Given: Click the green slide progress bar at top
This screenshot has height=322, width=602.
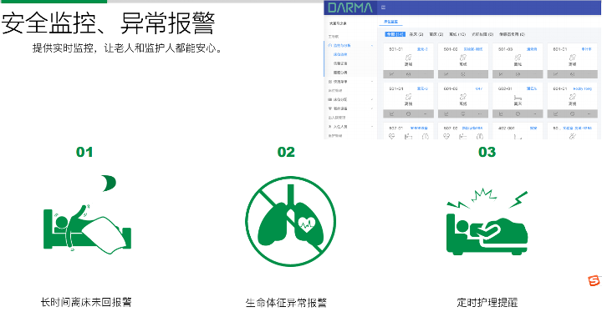Looking at the screenshot, I should pyautogui.click(x=54, y=2).
